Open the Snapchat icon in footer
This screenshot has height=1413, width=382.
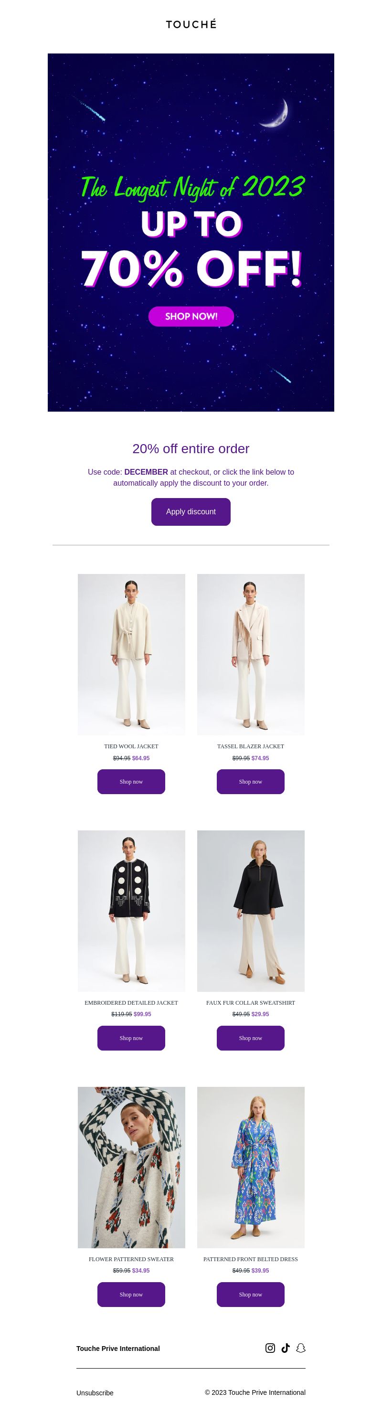(301, 1348)
